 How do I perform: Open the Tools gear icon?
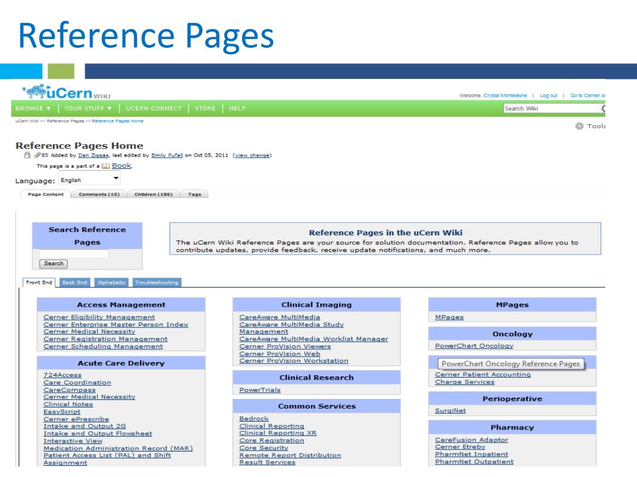(x=579, y=126)
